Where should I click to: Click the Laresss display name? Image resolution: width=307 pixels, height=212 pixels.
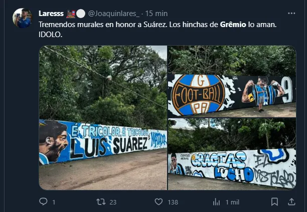[x=51, y=14]
